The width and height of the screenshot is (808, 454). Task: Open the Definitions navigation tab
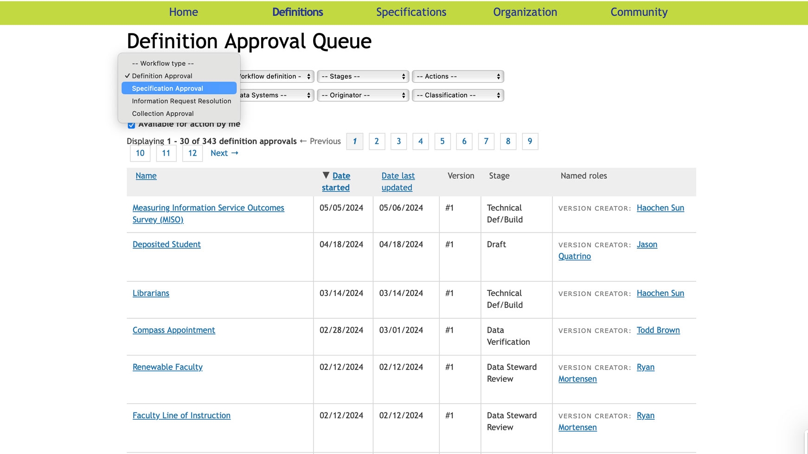(x=297, y=12)
